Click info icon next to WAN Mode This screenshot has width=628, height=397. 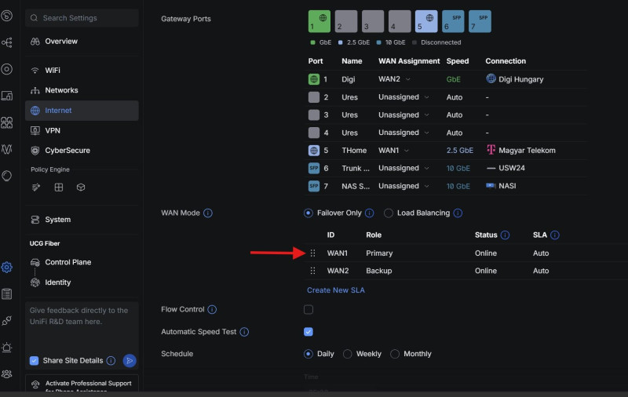pyautogui.click(x=208, y=213)
